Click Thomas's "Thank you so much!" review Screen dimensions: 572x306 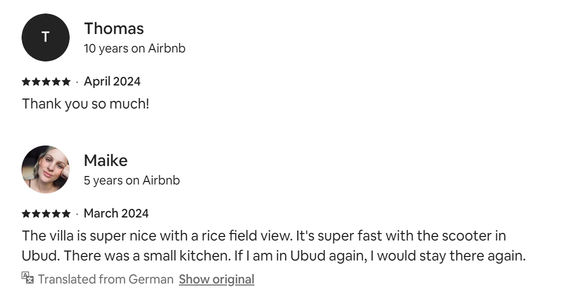(x=85, y=104)
